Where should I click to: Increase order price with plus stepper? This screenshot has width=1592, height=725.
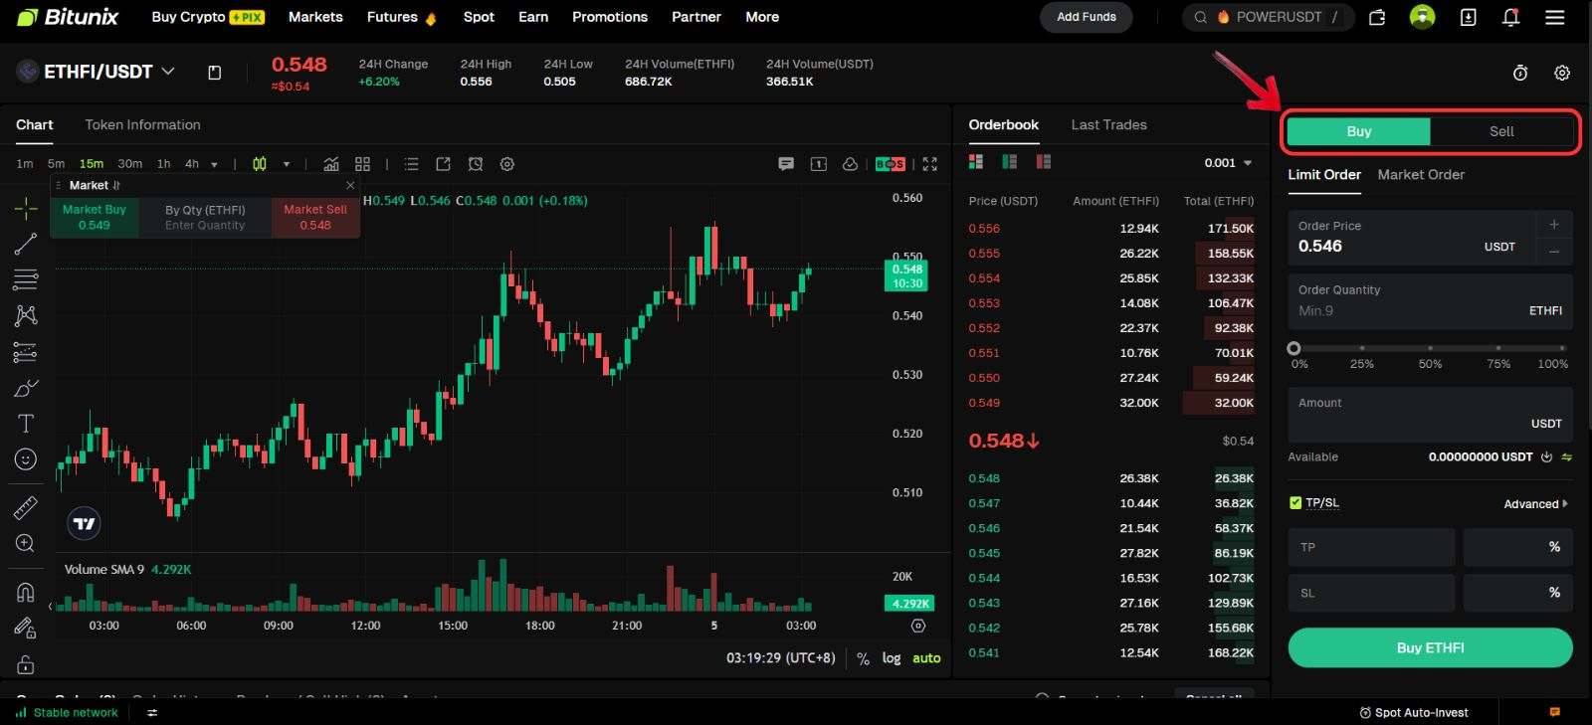(1554, 224)
